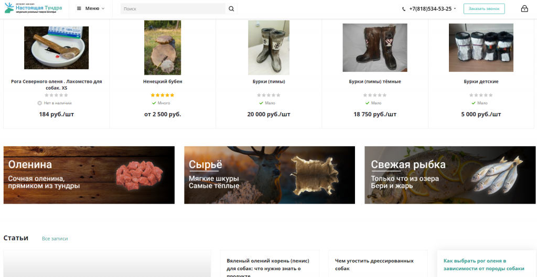Focus the Поиск search field
The width and height of the screenshot is (537, 277).
click(173, 9)
